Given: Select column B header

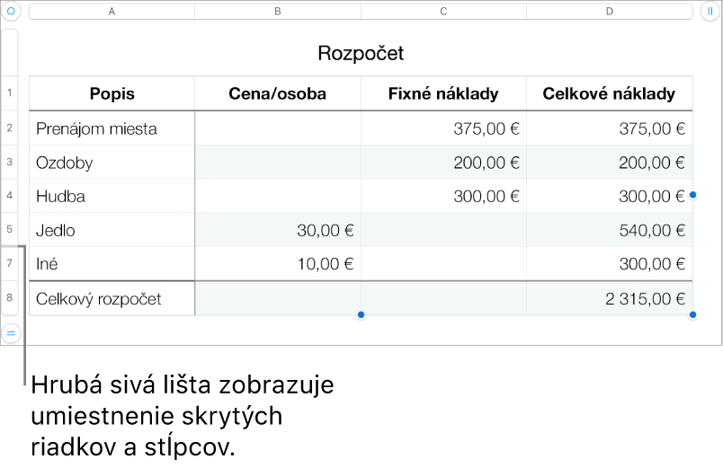Looking at the screenshot, I should [x=278, y=12].
